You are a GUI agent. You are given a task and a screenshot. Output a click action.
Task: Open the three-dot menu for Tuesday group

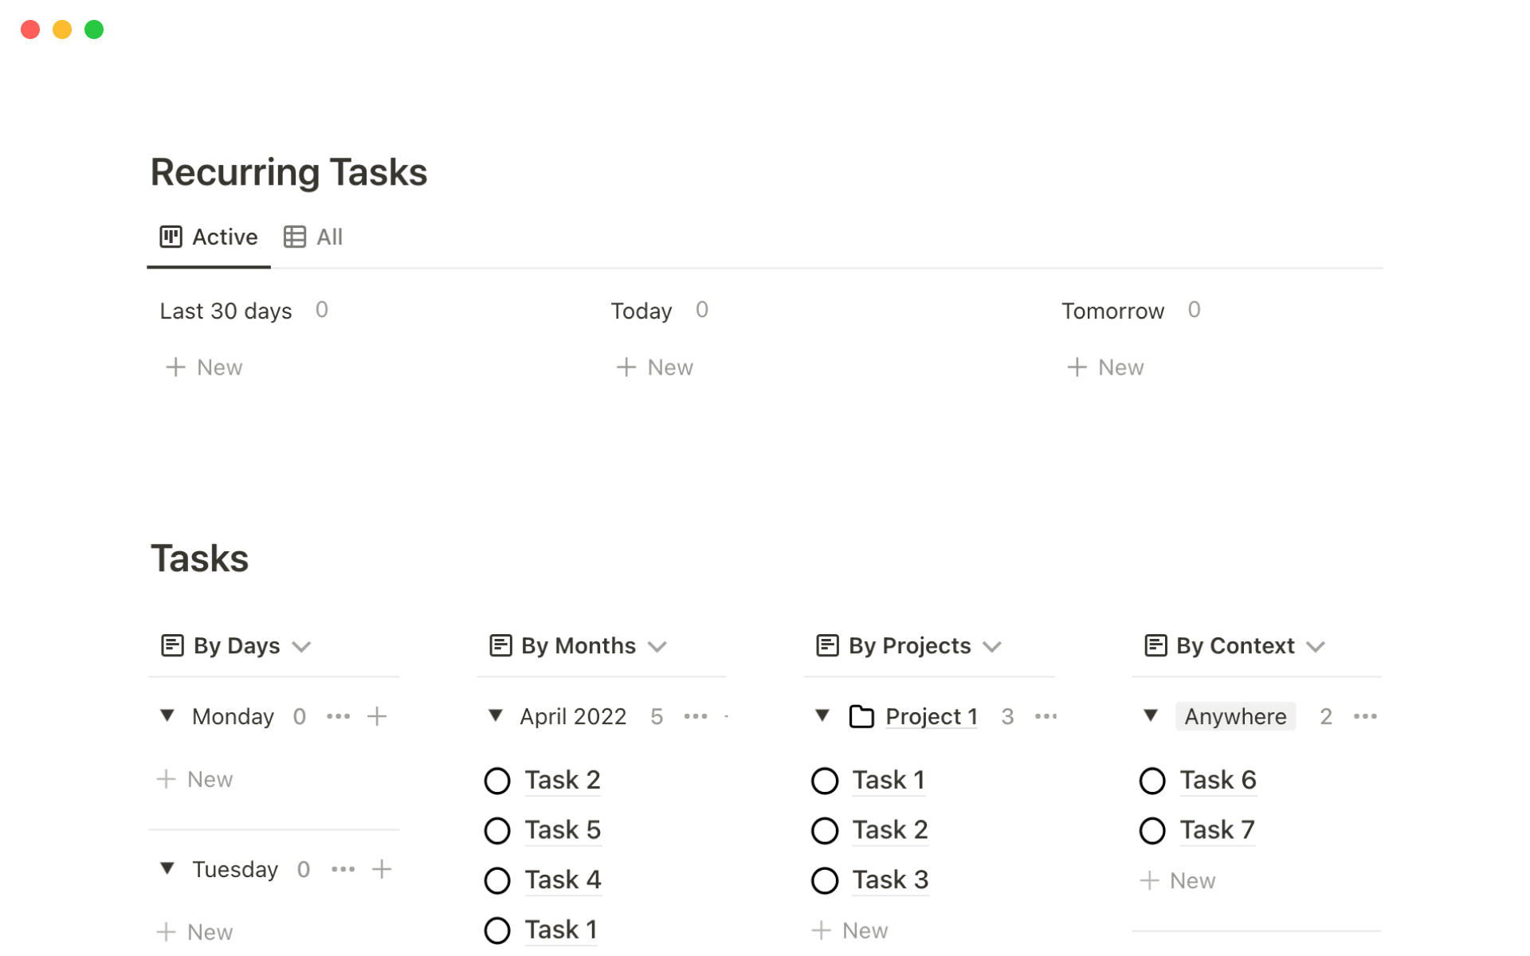coord(343,869)
